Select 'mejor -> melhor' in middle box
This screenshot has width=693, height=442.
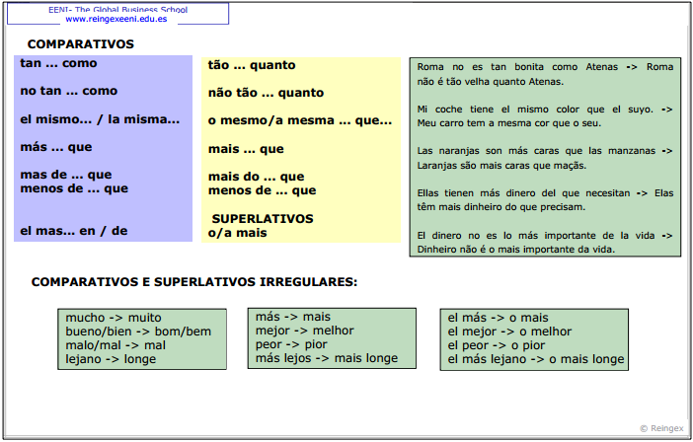(x=304, y=331)
